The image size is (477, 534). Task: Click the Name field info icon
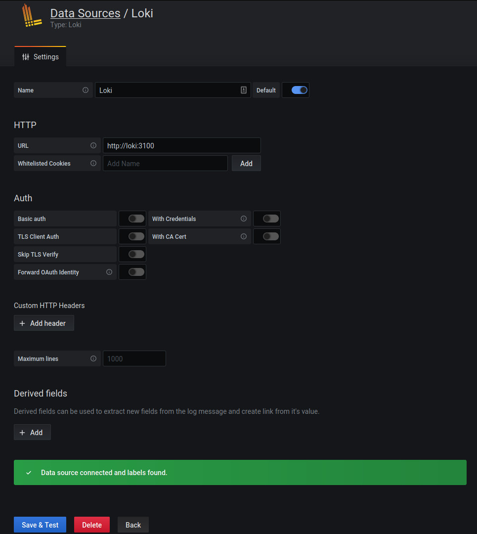pyautogui.click(x=86, y=90)
